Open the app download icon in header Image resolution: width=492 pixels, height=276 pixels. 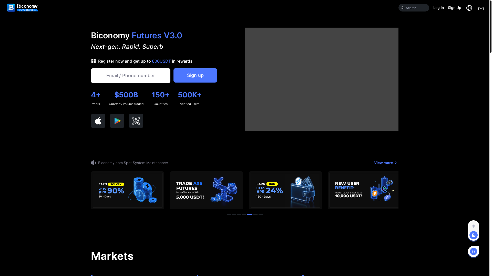[x=481, y=8]
